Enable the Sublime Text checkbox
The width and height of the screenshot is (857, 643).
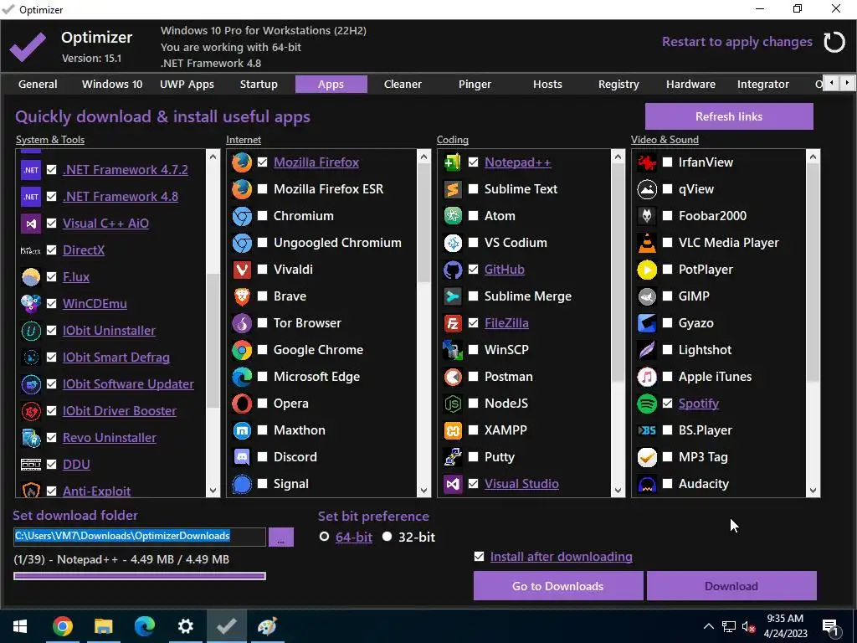pyautogui.click(x=474, y=189)
